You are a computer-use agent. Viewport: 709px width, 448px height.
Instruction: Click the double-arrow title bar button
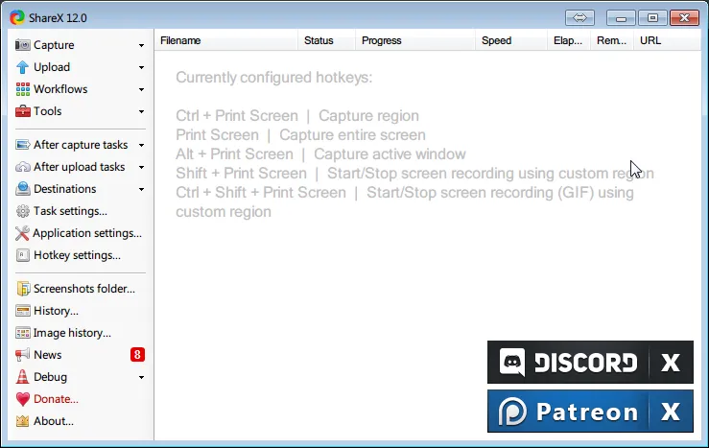[579, 18]
